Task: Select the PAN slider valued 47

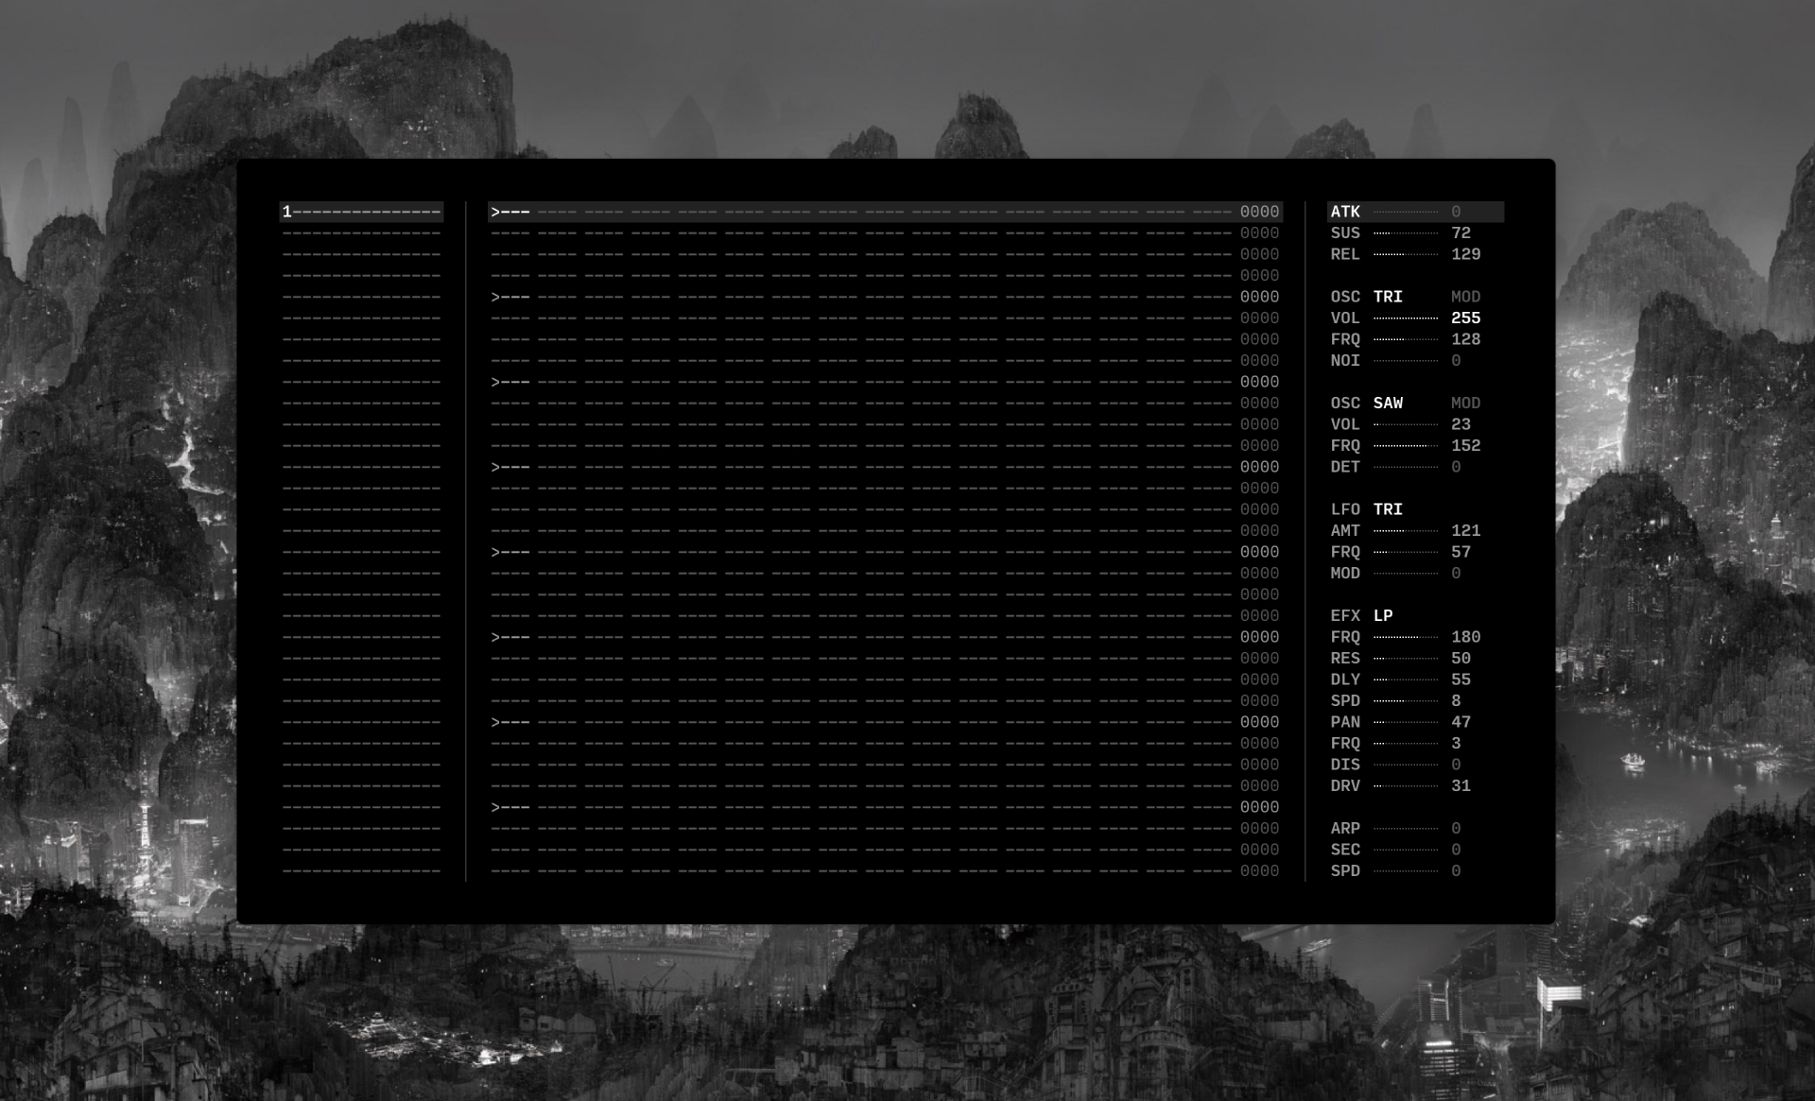Action: (1406, 722)
